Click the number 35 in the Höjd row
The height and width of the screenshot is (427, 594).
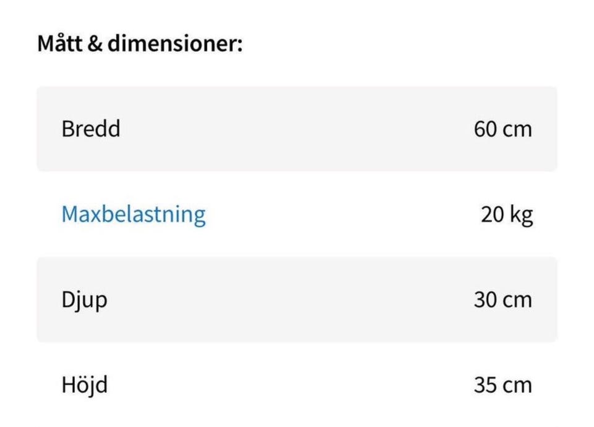(486, 385)
